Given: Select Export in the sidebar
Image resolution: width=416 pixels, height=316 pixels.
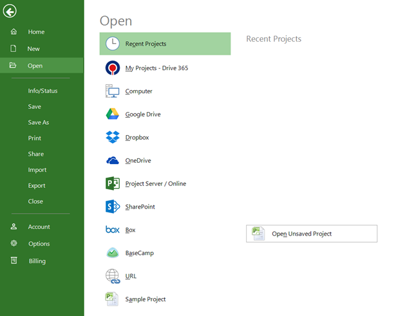Looking at the screenshot, I should (x=37, y=185).
